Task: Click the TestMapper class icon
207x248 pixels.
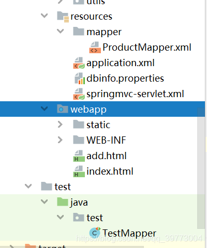Action: [95, 233]
